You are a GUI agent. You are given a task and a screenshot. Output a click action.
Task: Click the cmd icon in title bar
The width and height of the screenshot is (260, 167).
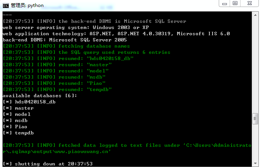[x=5, y=6]
